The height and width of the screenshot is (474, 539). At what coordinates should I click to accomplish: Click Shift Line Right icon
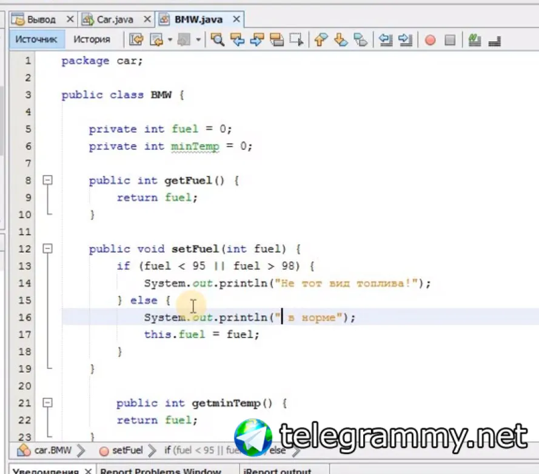pos(405,39)
